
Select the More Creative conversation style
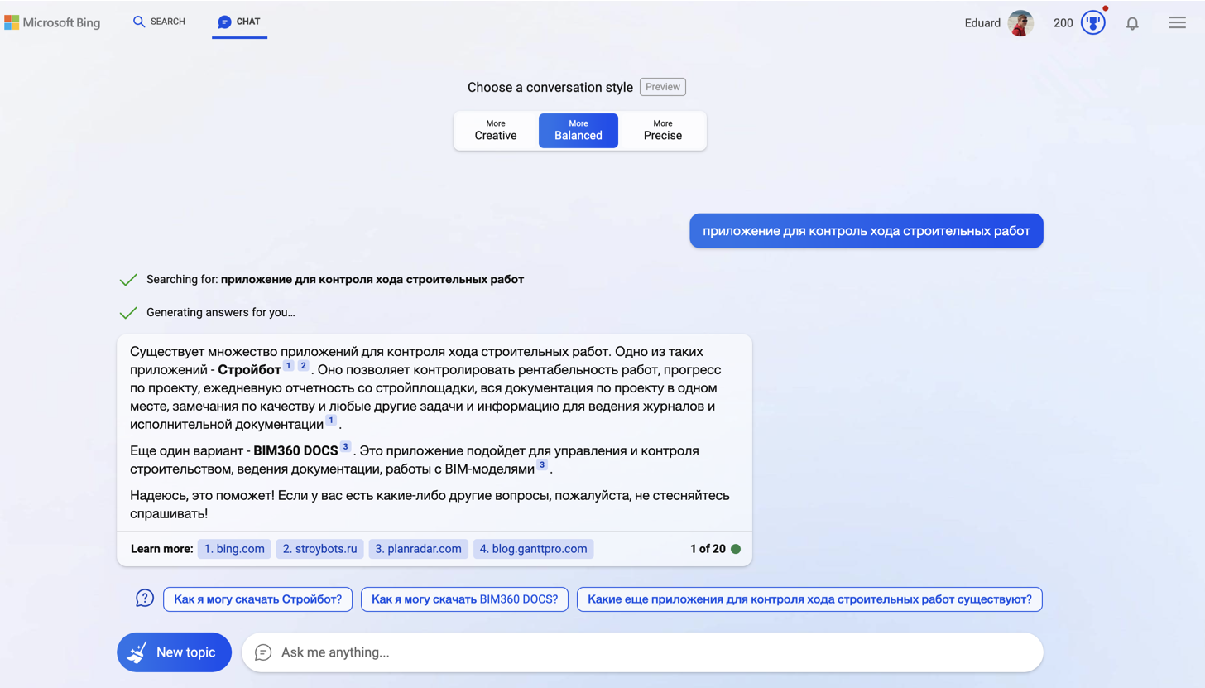tap(495, 130)
